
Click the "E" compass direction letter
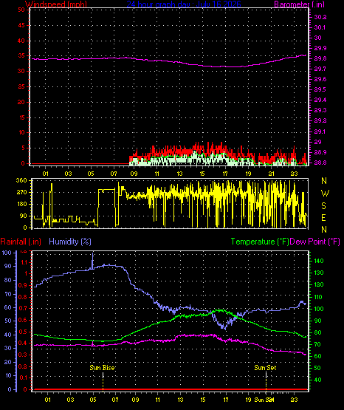(x=323, y=217)
